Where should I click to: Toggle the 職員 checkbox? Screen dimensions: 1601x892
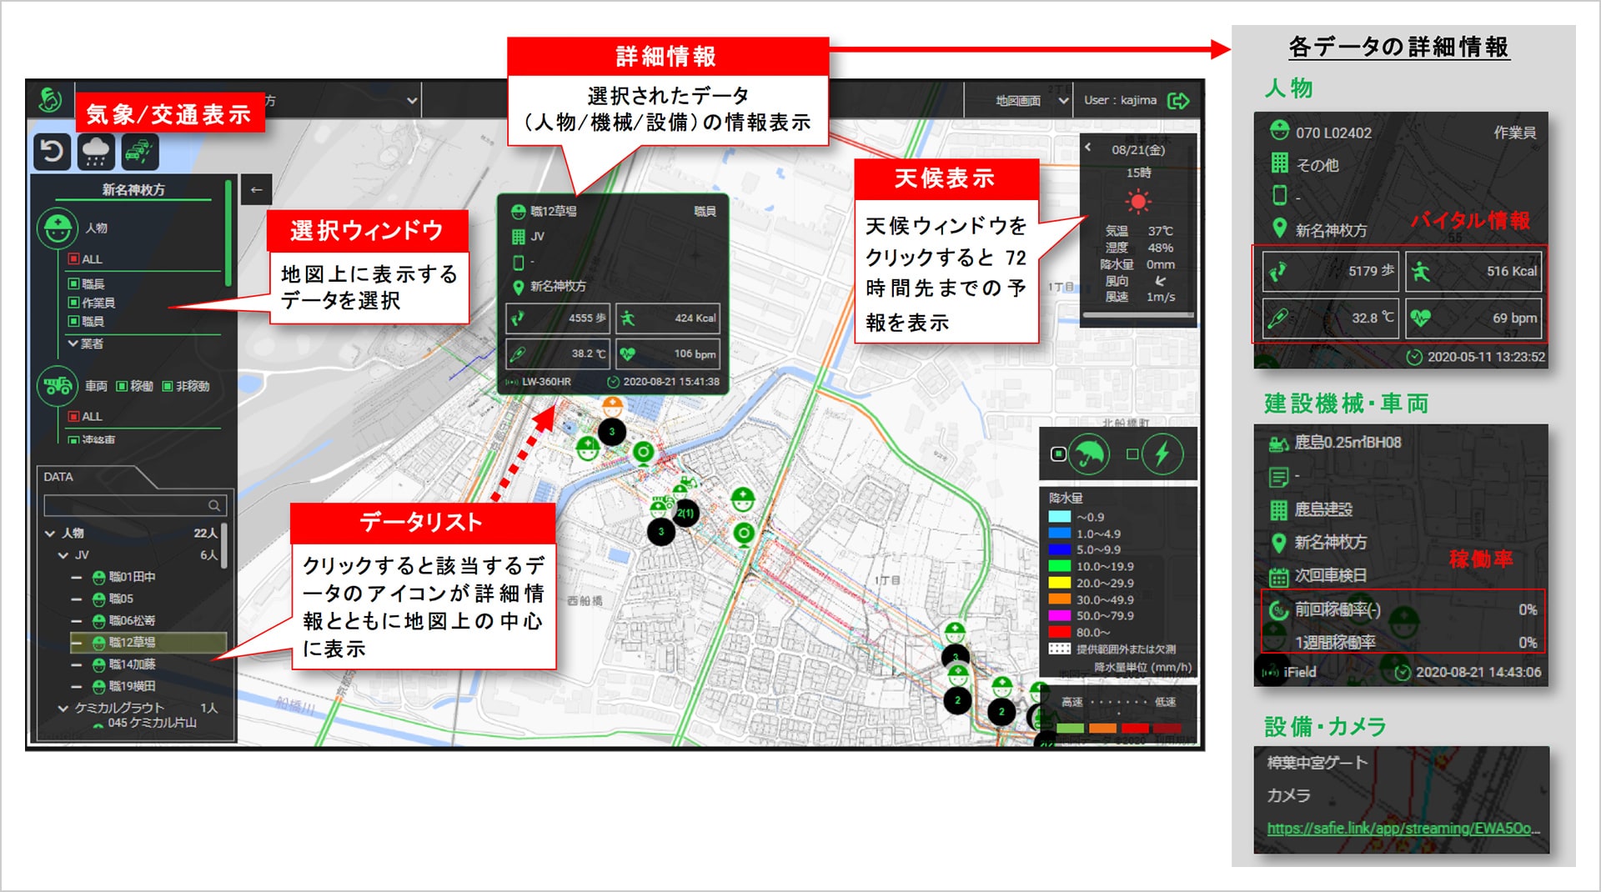pyautogui.click(x=73, y=321)
